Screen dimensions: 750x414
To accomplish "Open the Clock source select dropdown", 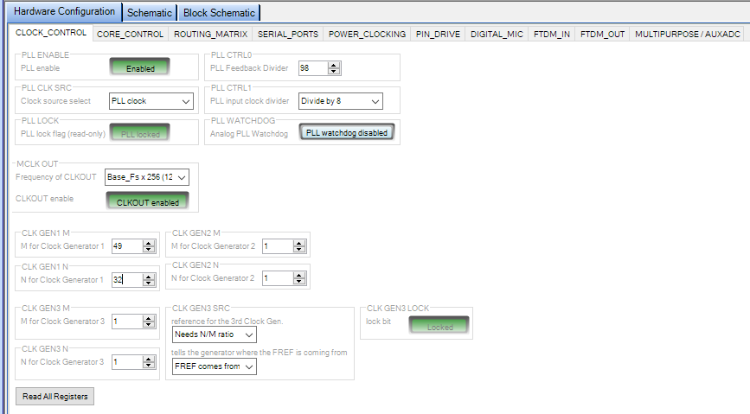I will (x=151, y=101).
